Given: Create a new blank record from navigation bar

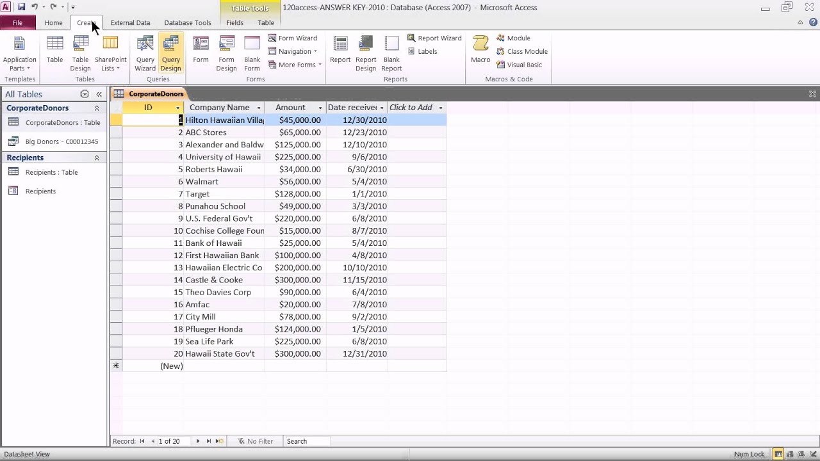Looking at the screenshot, I should click(x=220, y=441).
